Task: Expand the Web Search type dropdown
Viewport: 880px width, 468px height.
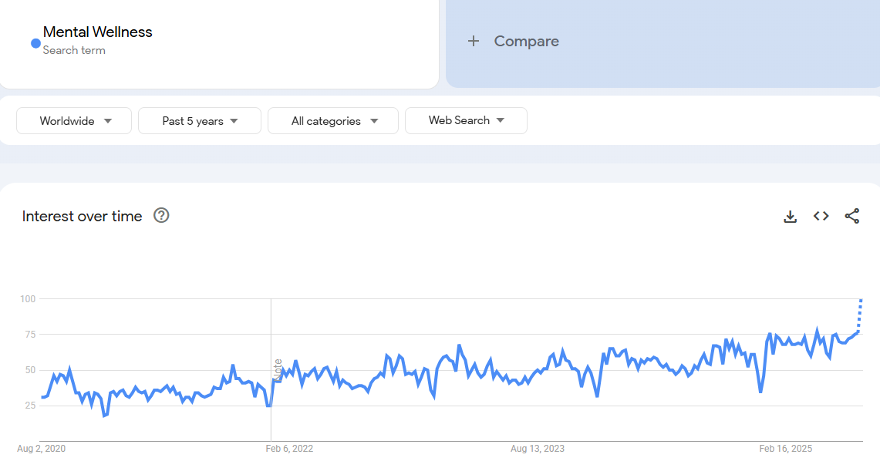Action: pos(466,120)
